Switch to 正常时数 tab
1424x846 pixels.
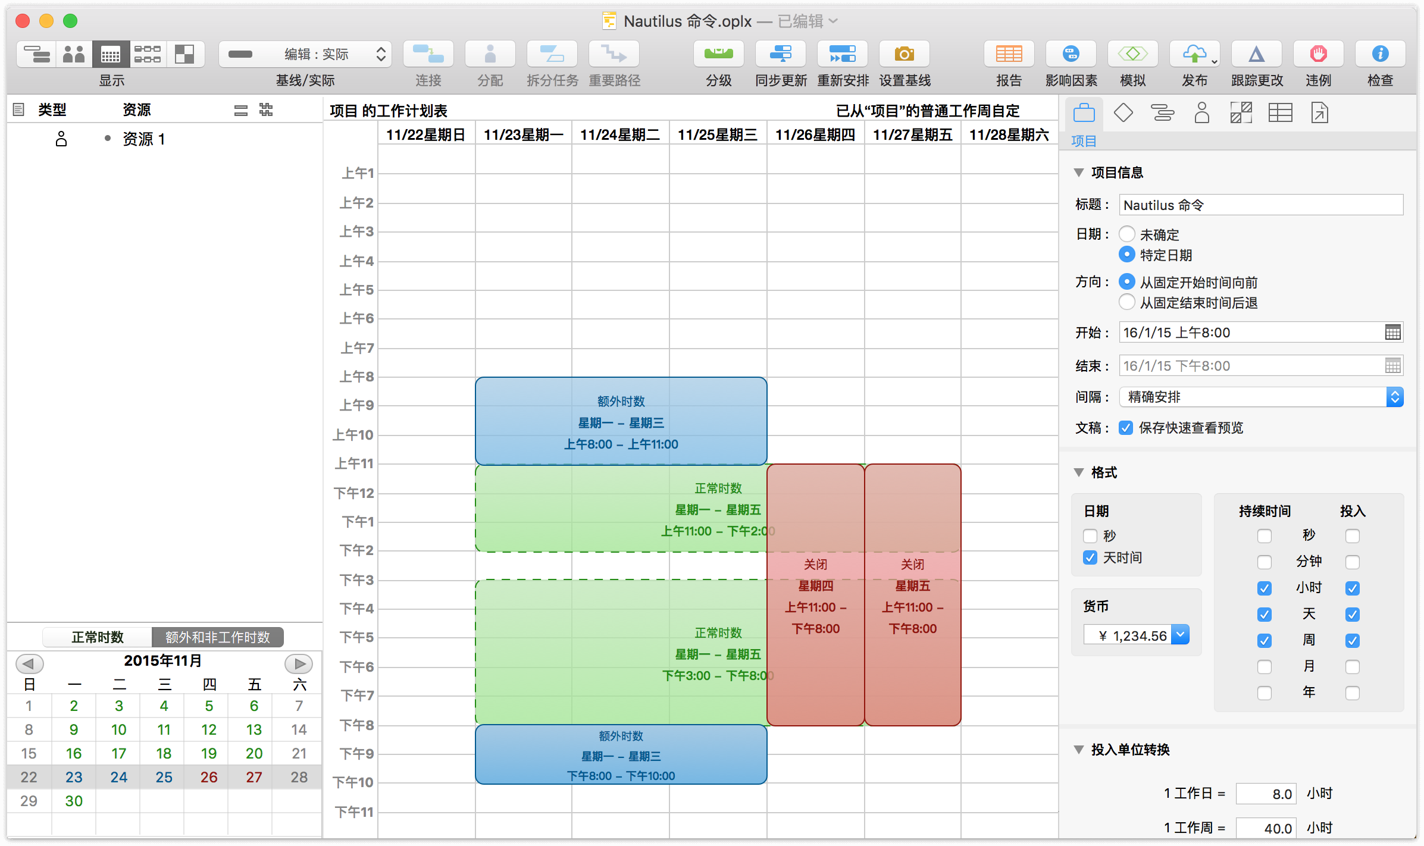coord(98,637)
